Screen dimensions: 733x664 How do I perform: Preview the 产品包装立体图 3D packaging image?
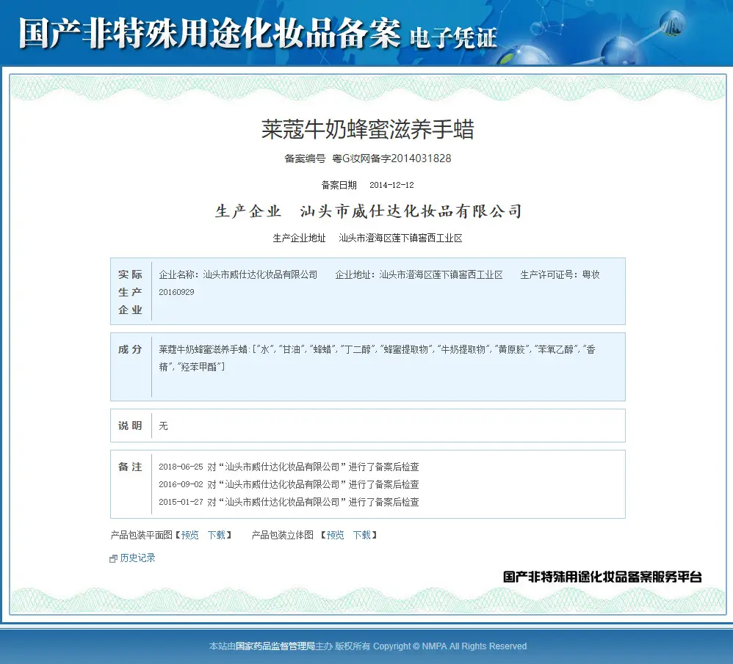(335, 535)
